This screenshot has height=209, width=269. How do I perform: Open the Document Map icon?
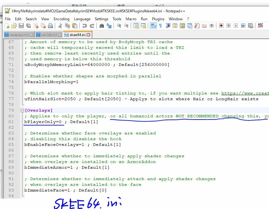pyautogui.click(x=182, y=26)
